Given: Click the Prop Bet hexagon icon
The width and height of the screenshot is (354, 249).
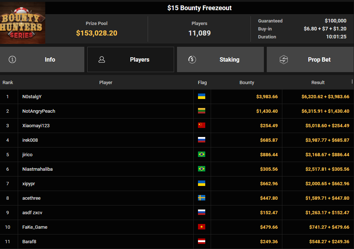Looking at the screenshot, I should [x=284, y=59].
